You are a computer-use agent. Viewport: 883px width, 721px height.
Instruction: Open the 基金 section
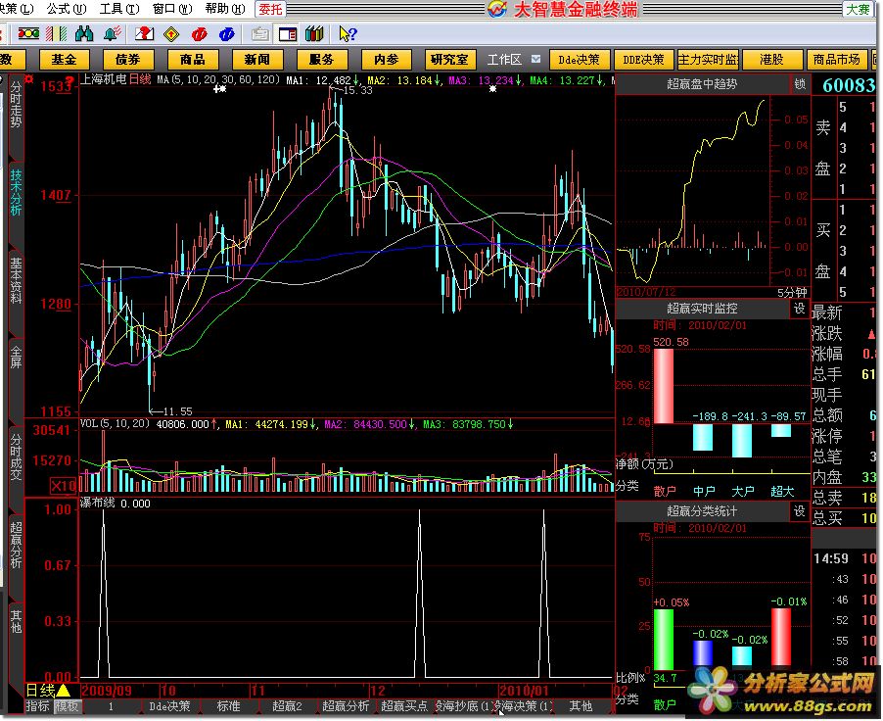tap(64, 59)
